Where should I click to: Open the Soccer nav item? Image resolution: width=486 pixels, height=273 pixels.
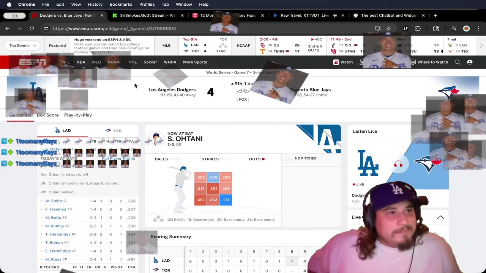click(150, 62)
